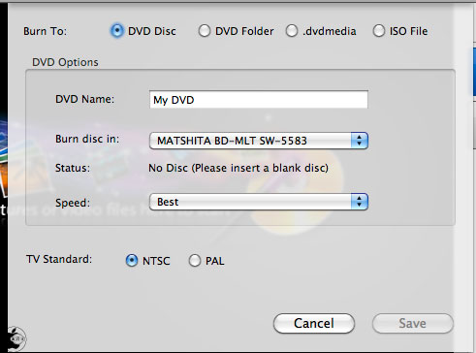Viewport: 476px width, 353px height.
Task: Click the watermark logo in bottom-left corner
Action: 16,338
